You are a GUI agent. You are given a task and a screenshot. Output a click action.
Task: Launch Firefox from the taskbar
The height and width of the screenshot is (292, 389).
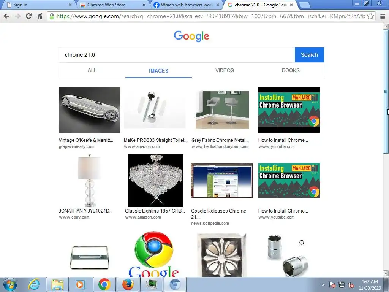click(x=128, y=284)
